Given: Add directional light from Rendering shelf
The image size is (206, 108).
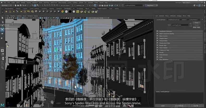Looking at the screenshot, I should [x=10, y=12].
